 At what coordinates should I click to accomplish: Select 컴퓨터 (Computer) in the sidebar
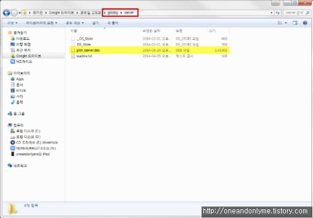point(16,125)
